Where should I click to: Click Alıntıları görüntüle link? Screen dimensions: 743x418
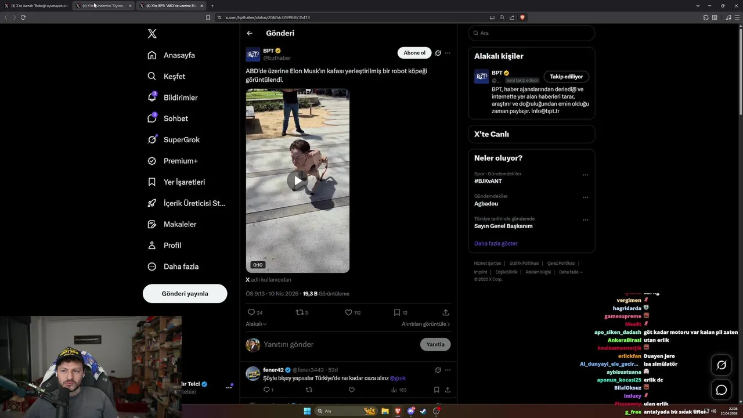tap(425, 324)
